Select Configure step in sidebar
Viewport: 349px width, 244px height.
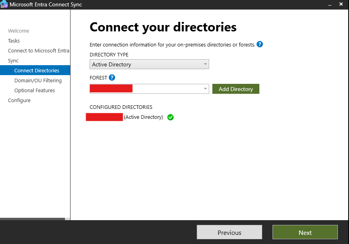(19, 101)
